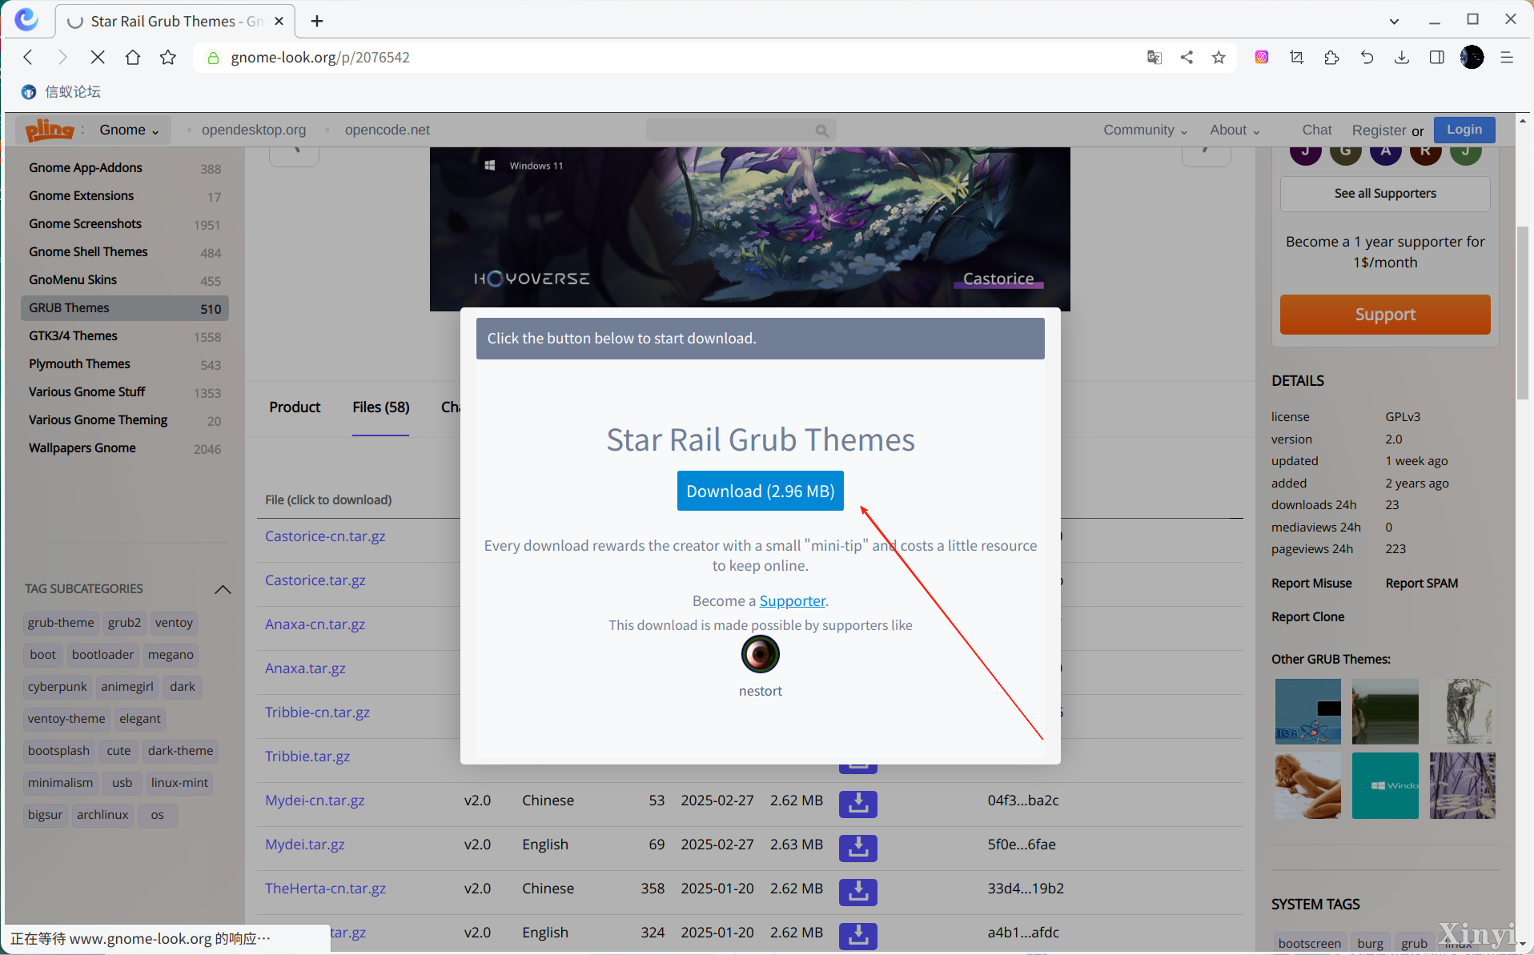The image size is (1534, 955).
Task: Open opencode.net link
Action: [387, 130]
